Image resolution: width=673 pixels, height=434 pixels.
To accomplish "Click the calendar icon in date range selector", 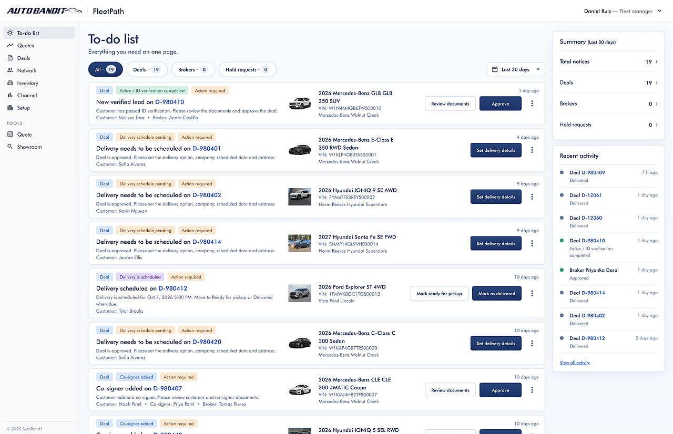I will [495, 69].
